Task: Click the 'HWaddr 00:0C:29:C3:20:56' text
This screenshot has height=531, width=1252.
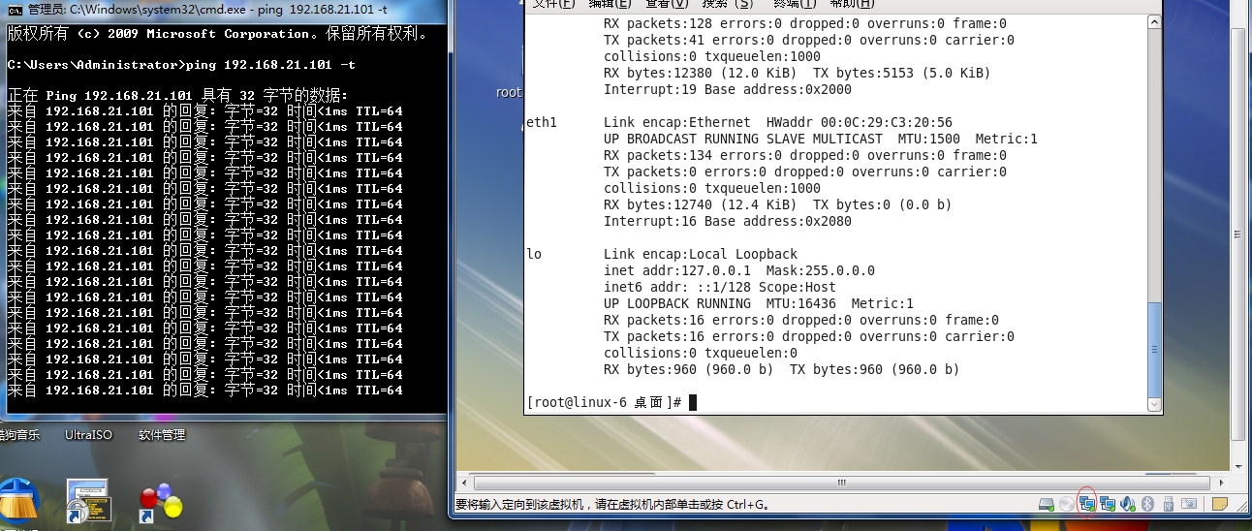Action: tap(860, 123)
